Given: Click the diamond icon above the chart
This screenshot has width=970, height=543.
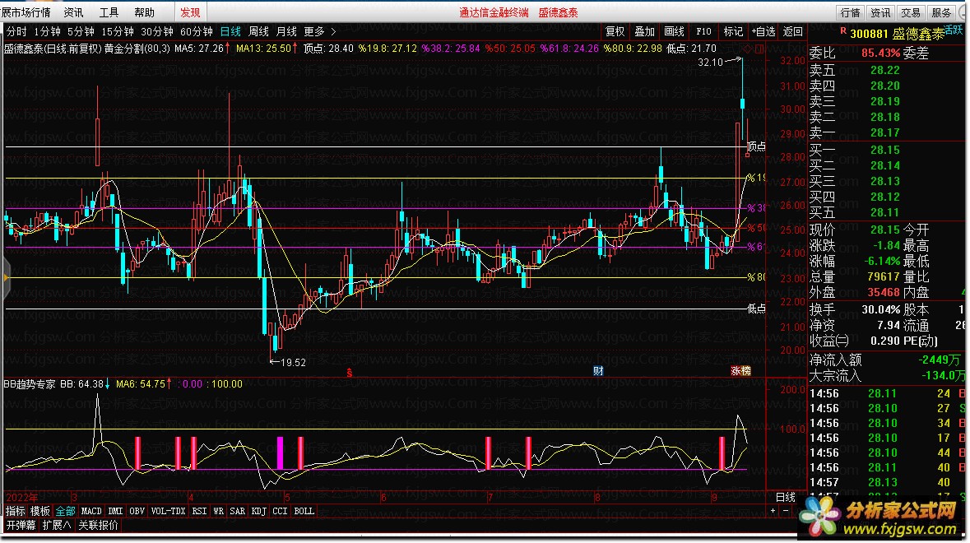Looking at the screenshot, I should [x=747, y=49].
